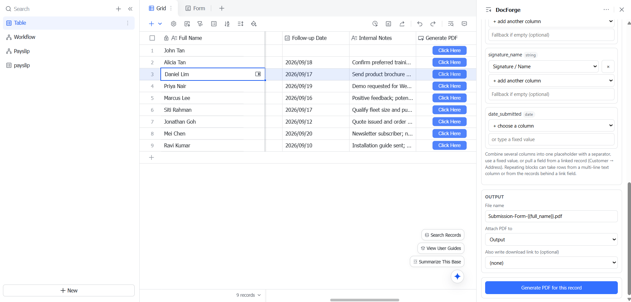Open the date_submitted 'choose a column' dropdown
This screenshot has width=631, height=302.
[551, 126]
